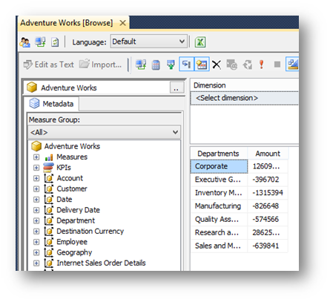Select the Inventory M... row cell
The image size is (330, 302).
click(x=219, y=193)
